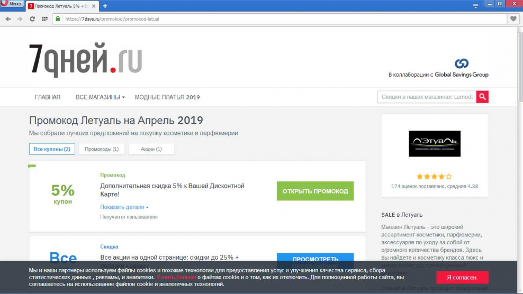Click the star rating for Летуаль
Screen dimensions: 523x294
pyautogui.click(x=434, y=177)
